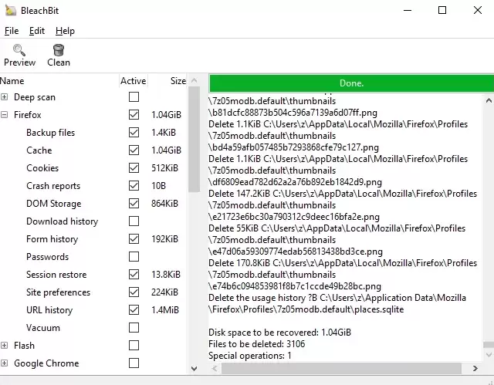Click cleaner list scrollbar thumb
The image size is (494, 385).
click(194, 140)
